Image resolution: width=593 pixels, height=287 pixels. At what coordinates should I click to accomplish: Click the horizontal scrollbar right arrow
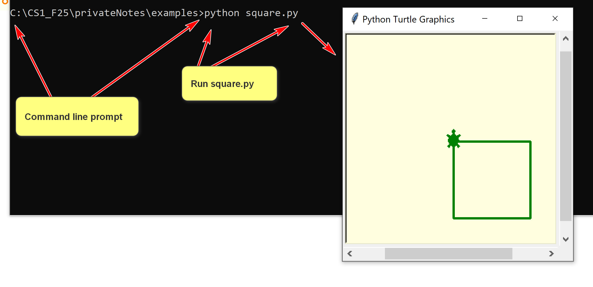point(551,253)
